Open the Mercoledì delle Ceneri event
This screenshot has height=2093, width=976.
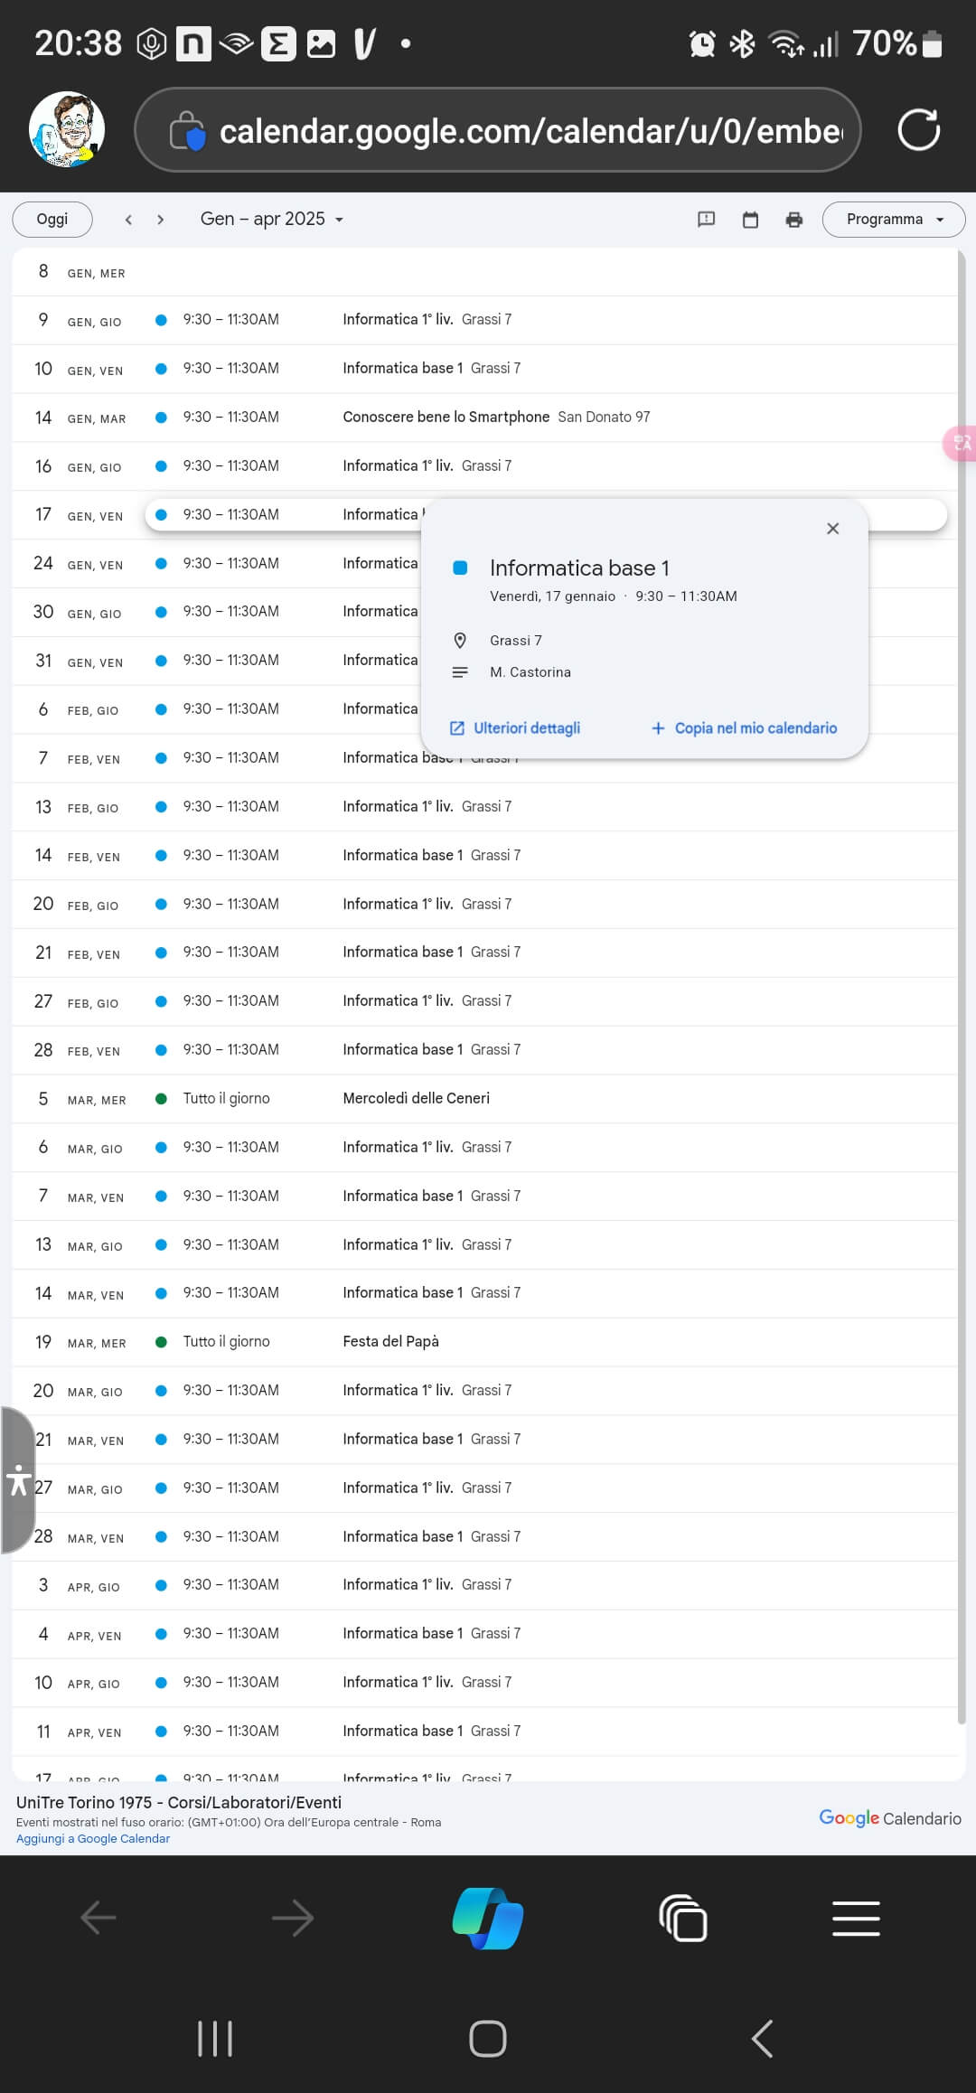(416, 1098)
